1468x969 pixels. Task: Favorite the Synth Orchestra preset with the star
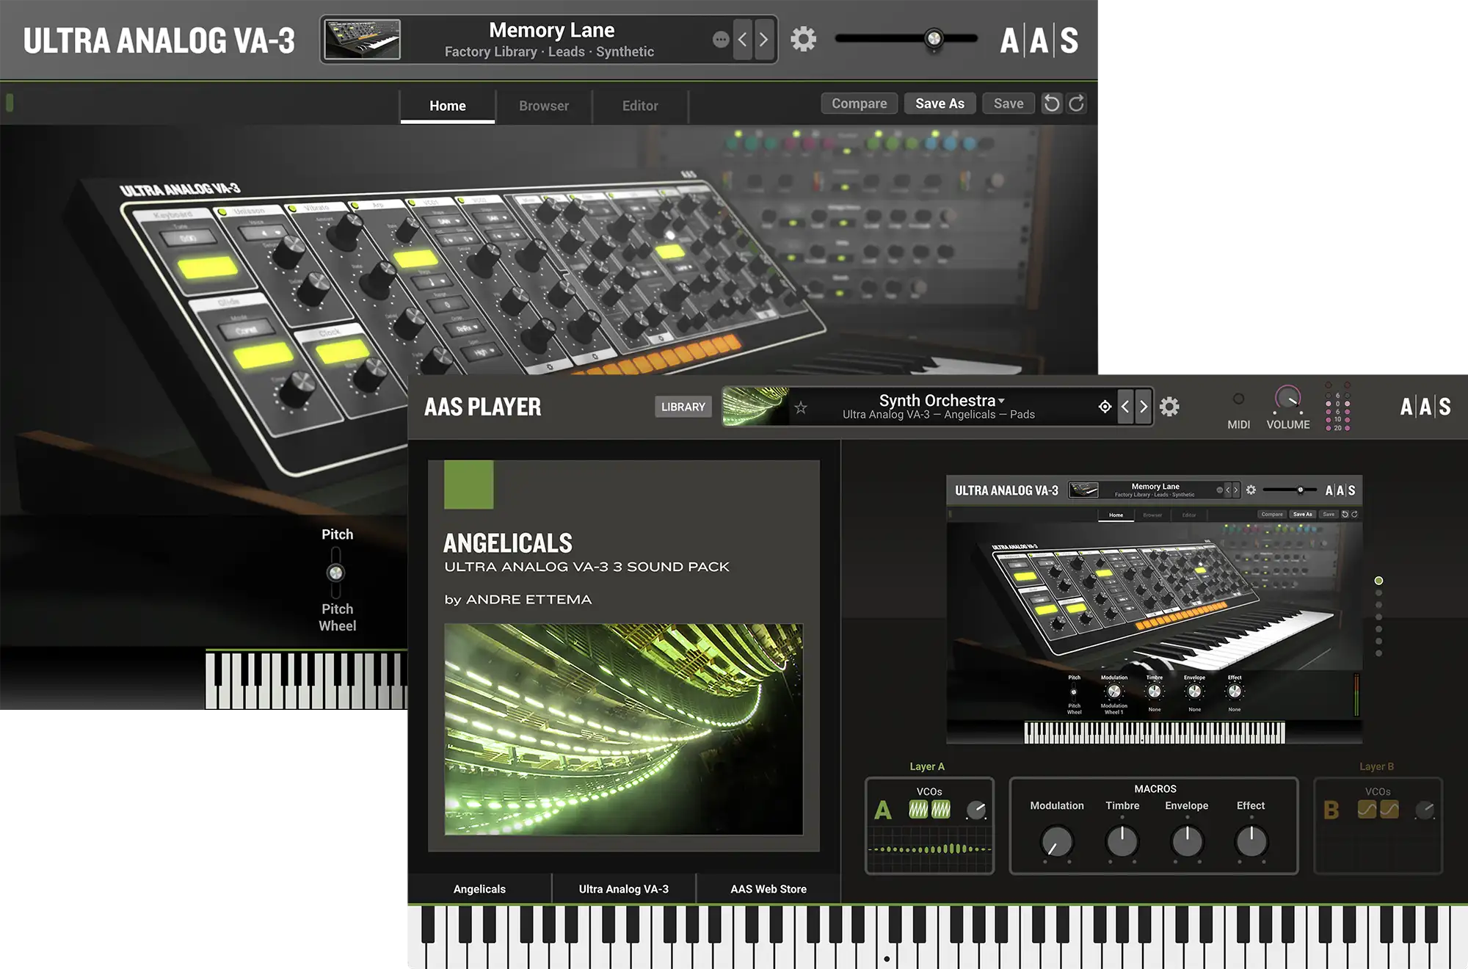point(800,407)
